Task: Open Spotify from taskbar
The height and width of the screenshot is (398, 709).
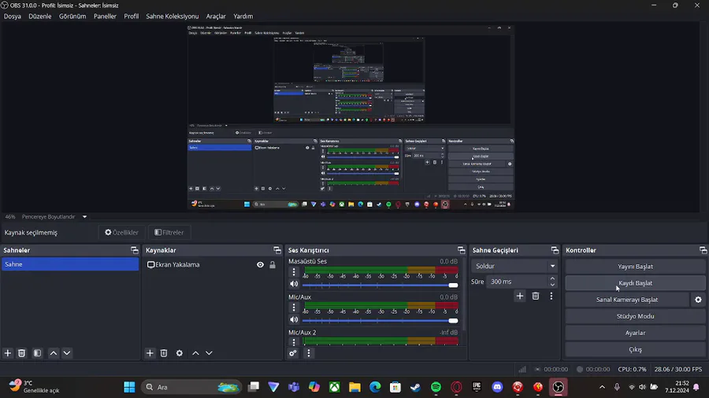Action: click(436, 387)
